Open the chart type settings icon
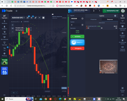This screenshot has width=127, height=101. click(27, 18)
